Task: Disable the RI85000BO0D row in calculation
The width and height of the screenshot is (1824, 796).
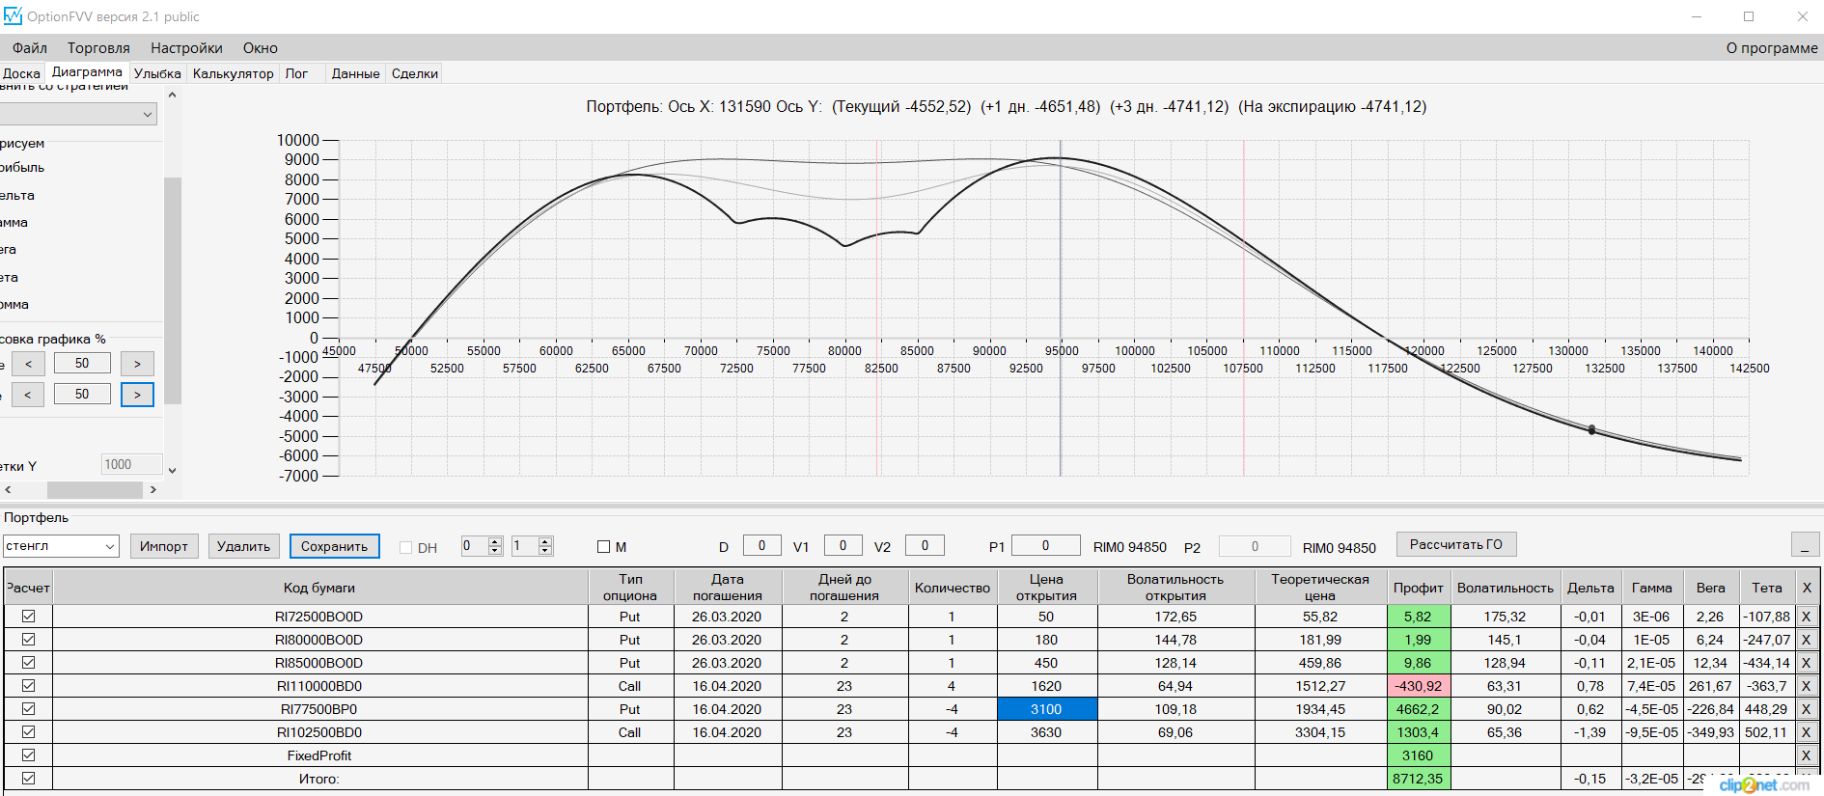Action: click(28, 663)
